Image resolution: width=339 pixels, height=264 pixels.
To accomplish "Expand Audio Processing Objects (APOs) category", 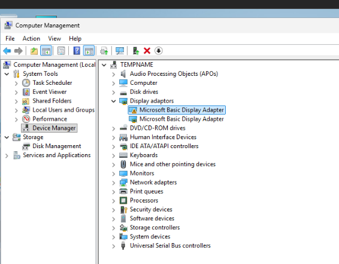I will [x=114, y=74].
